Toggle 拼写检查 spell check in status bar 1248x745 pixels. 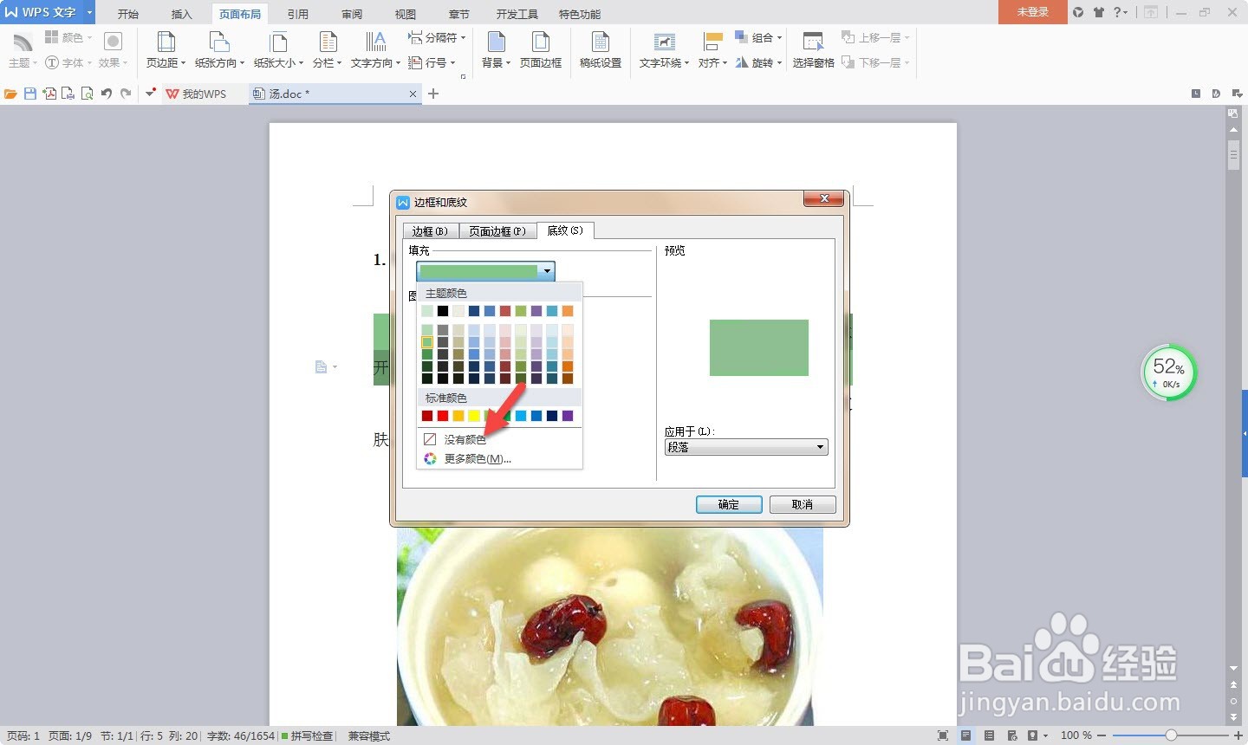pos(307,735)
